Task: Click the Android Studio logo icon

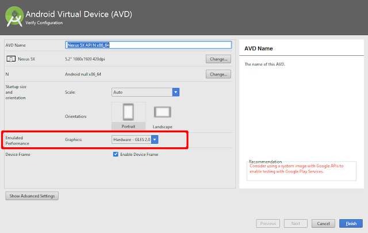Action: coord(14,17)
